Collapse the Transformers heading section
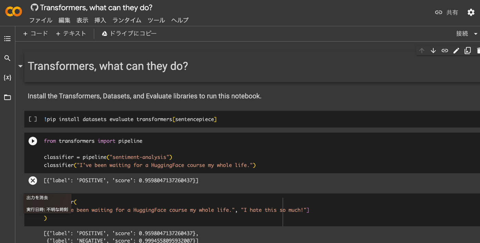This screenshot has width=480, height=243. pos(21,66)
